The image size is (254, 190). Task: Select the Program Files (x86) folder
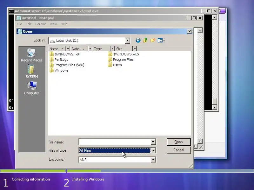(x=67, y=65)
